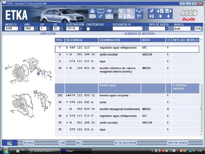Click the pushpin icon
205x154 pixels.
coord(152,11)
